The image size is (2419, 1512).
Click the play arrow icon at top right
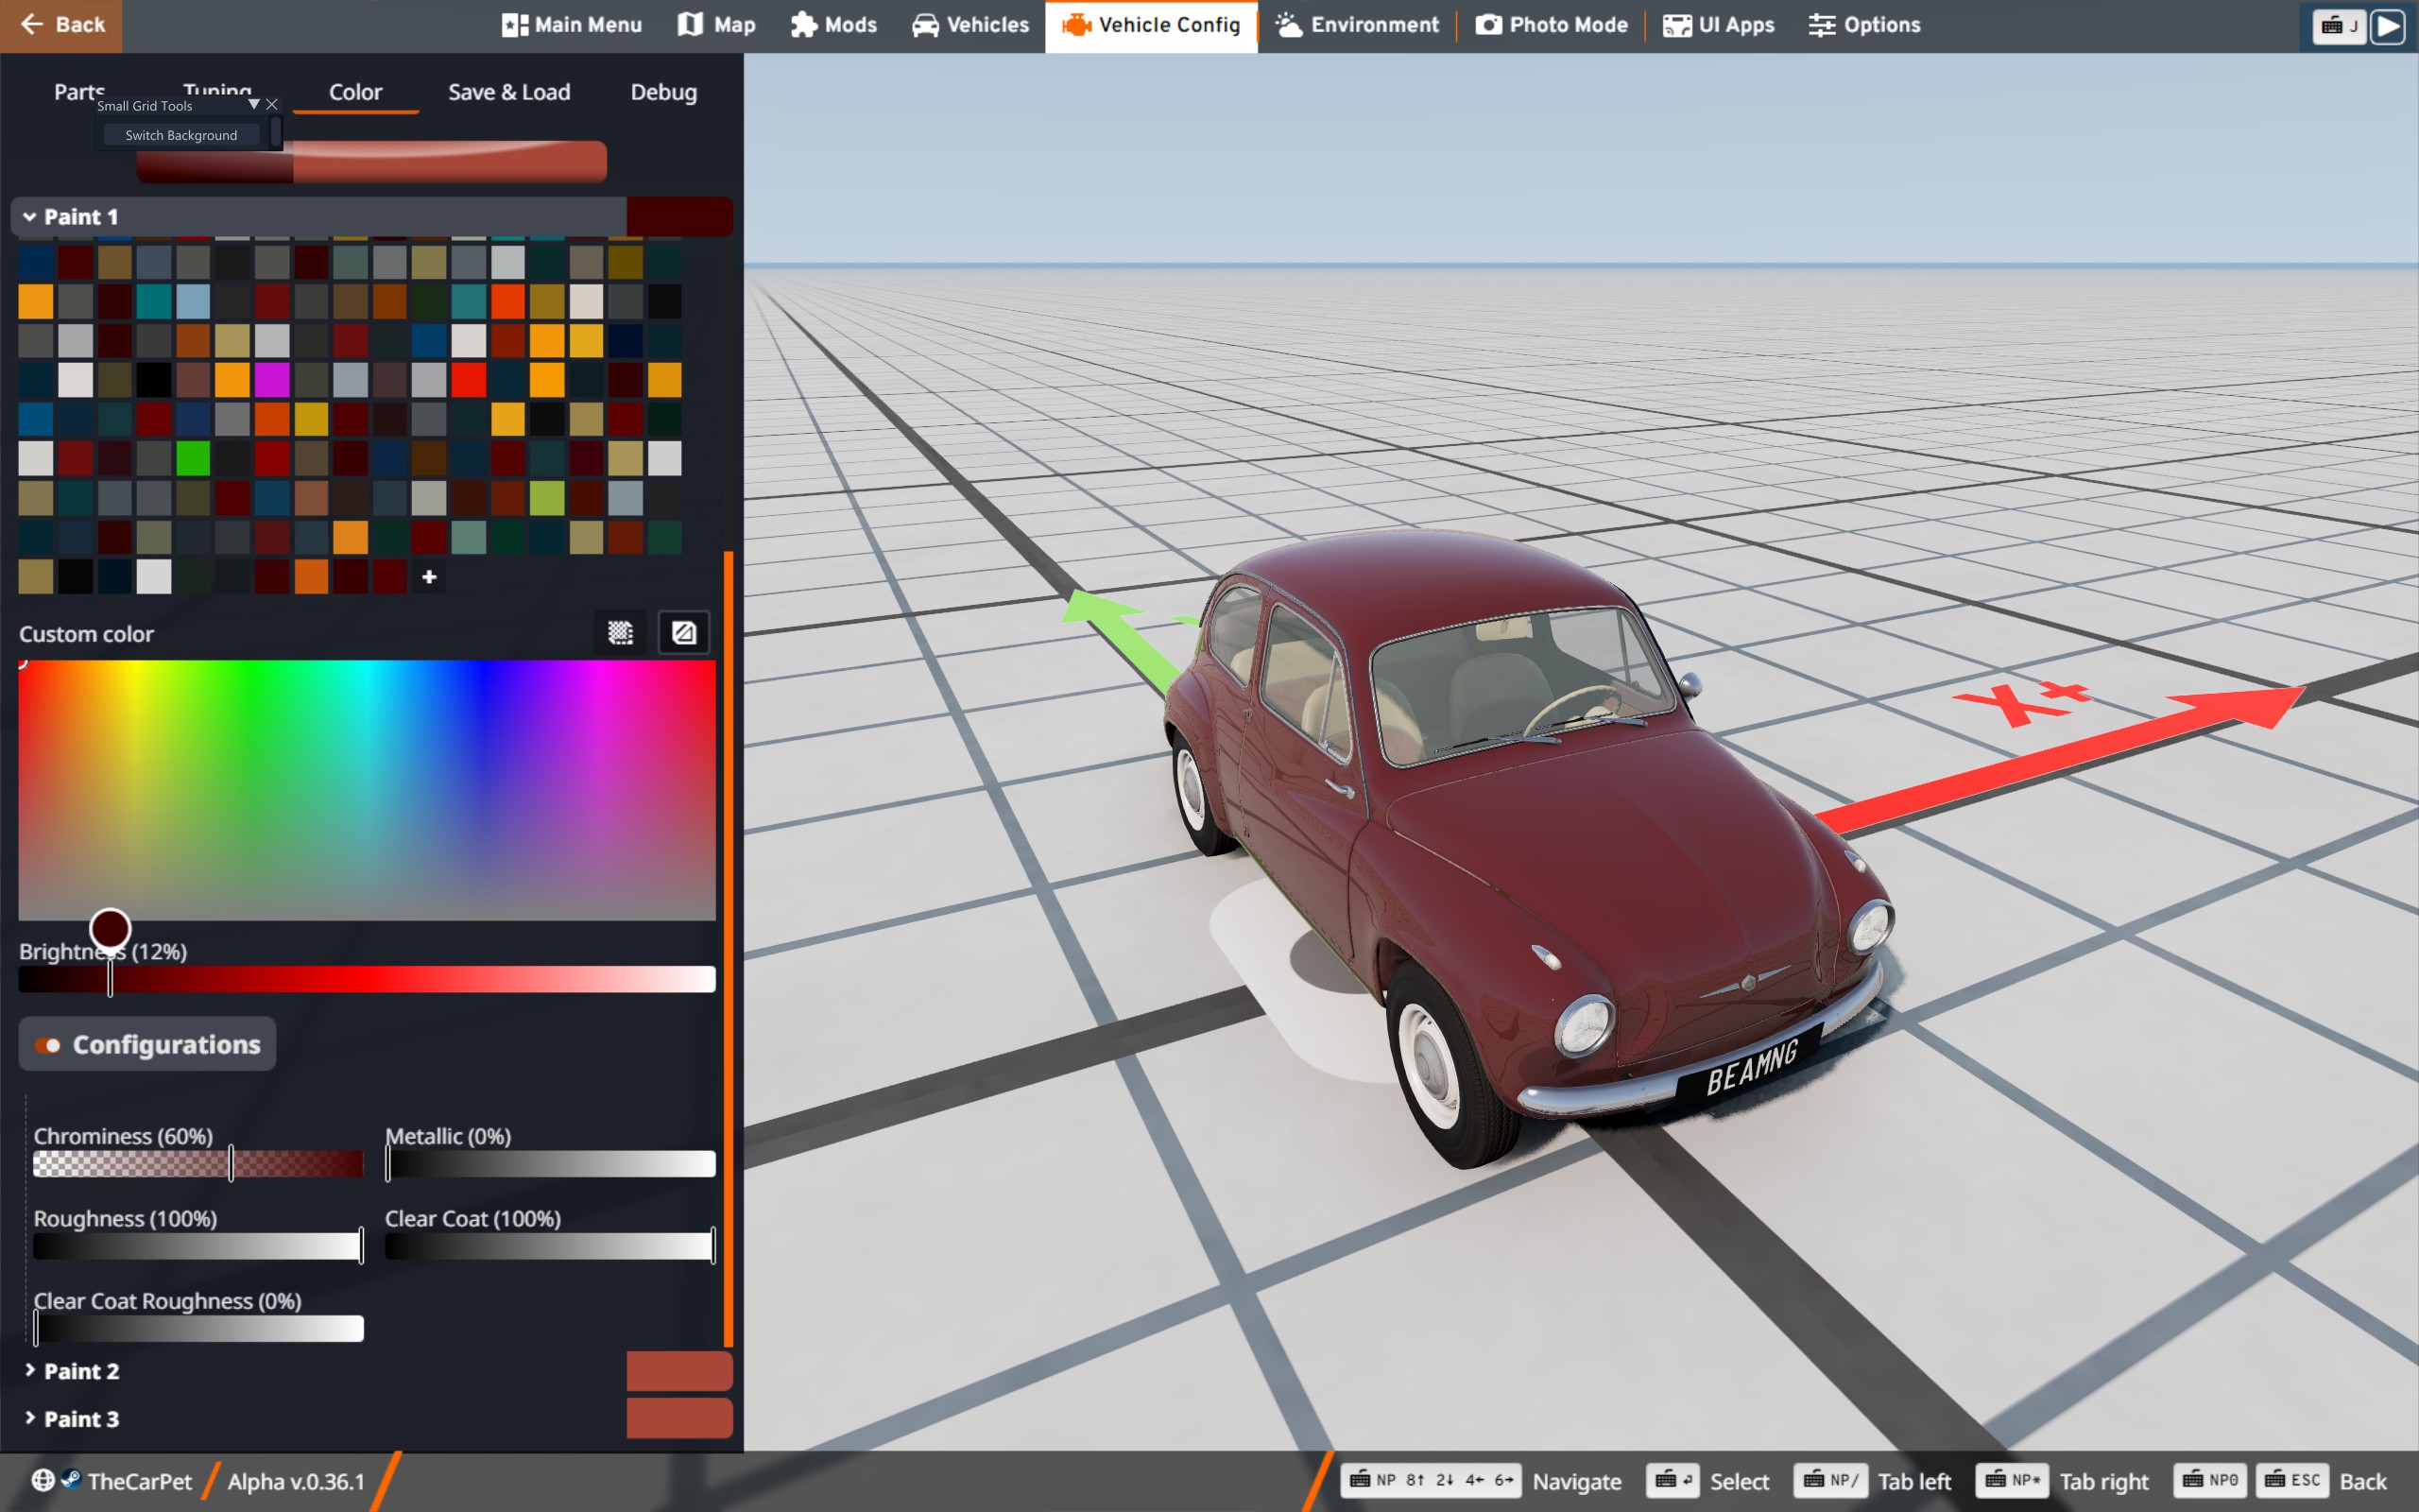(2387, 26)
